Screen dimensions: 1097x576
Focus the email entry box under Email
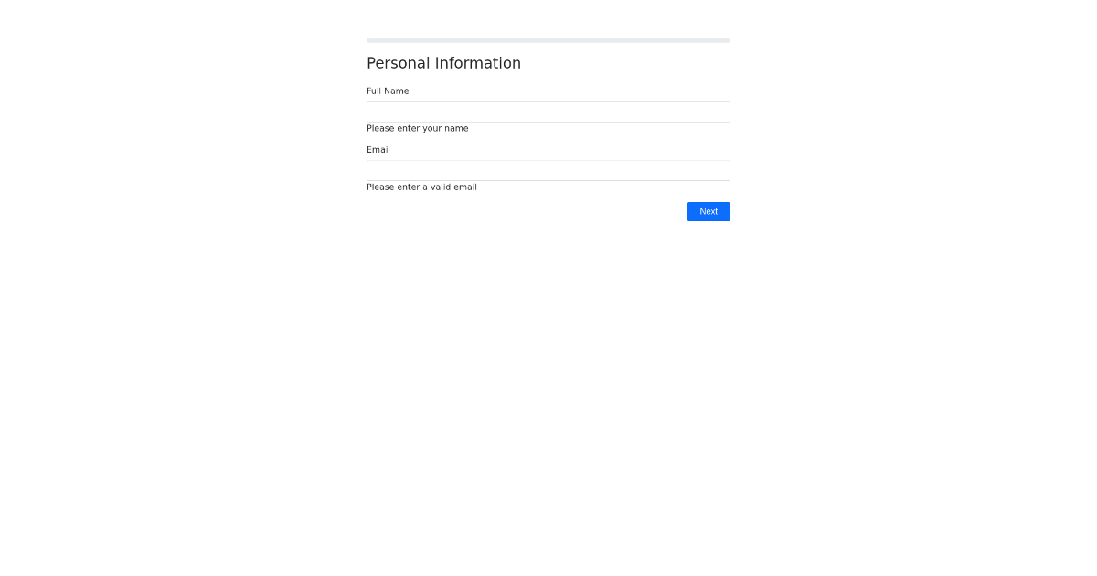[548, 170]
